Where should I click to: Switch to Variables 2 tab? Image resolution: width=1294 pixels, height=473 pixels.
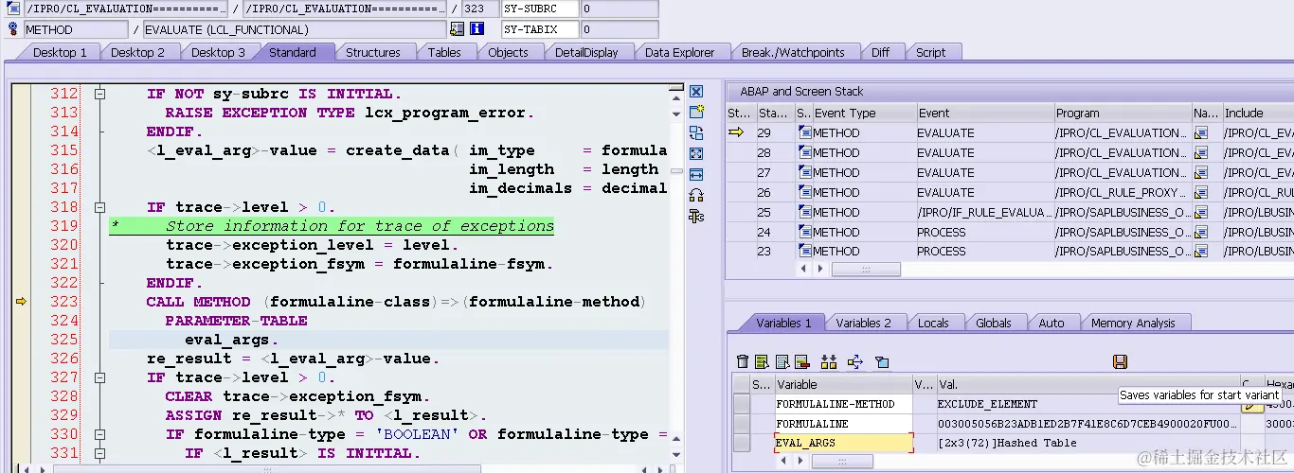(863, 323)
